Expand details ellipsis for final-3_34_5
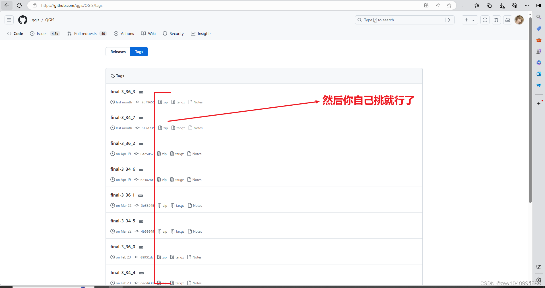The image size is (545, 288). (141, 221)
